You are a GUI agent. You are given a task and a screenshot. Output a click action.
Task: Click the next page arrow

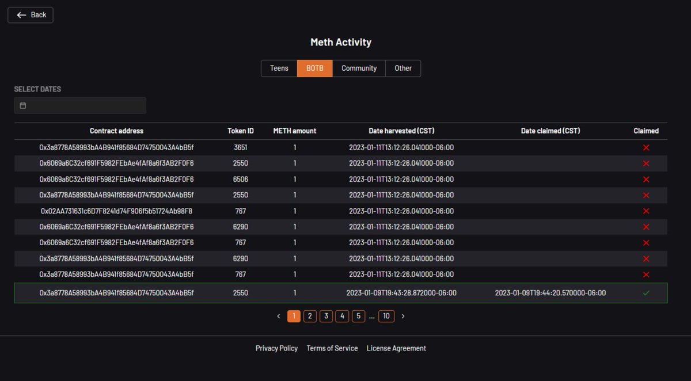pyautogui.click(x=403, y=316)
